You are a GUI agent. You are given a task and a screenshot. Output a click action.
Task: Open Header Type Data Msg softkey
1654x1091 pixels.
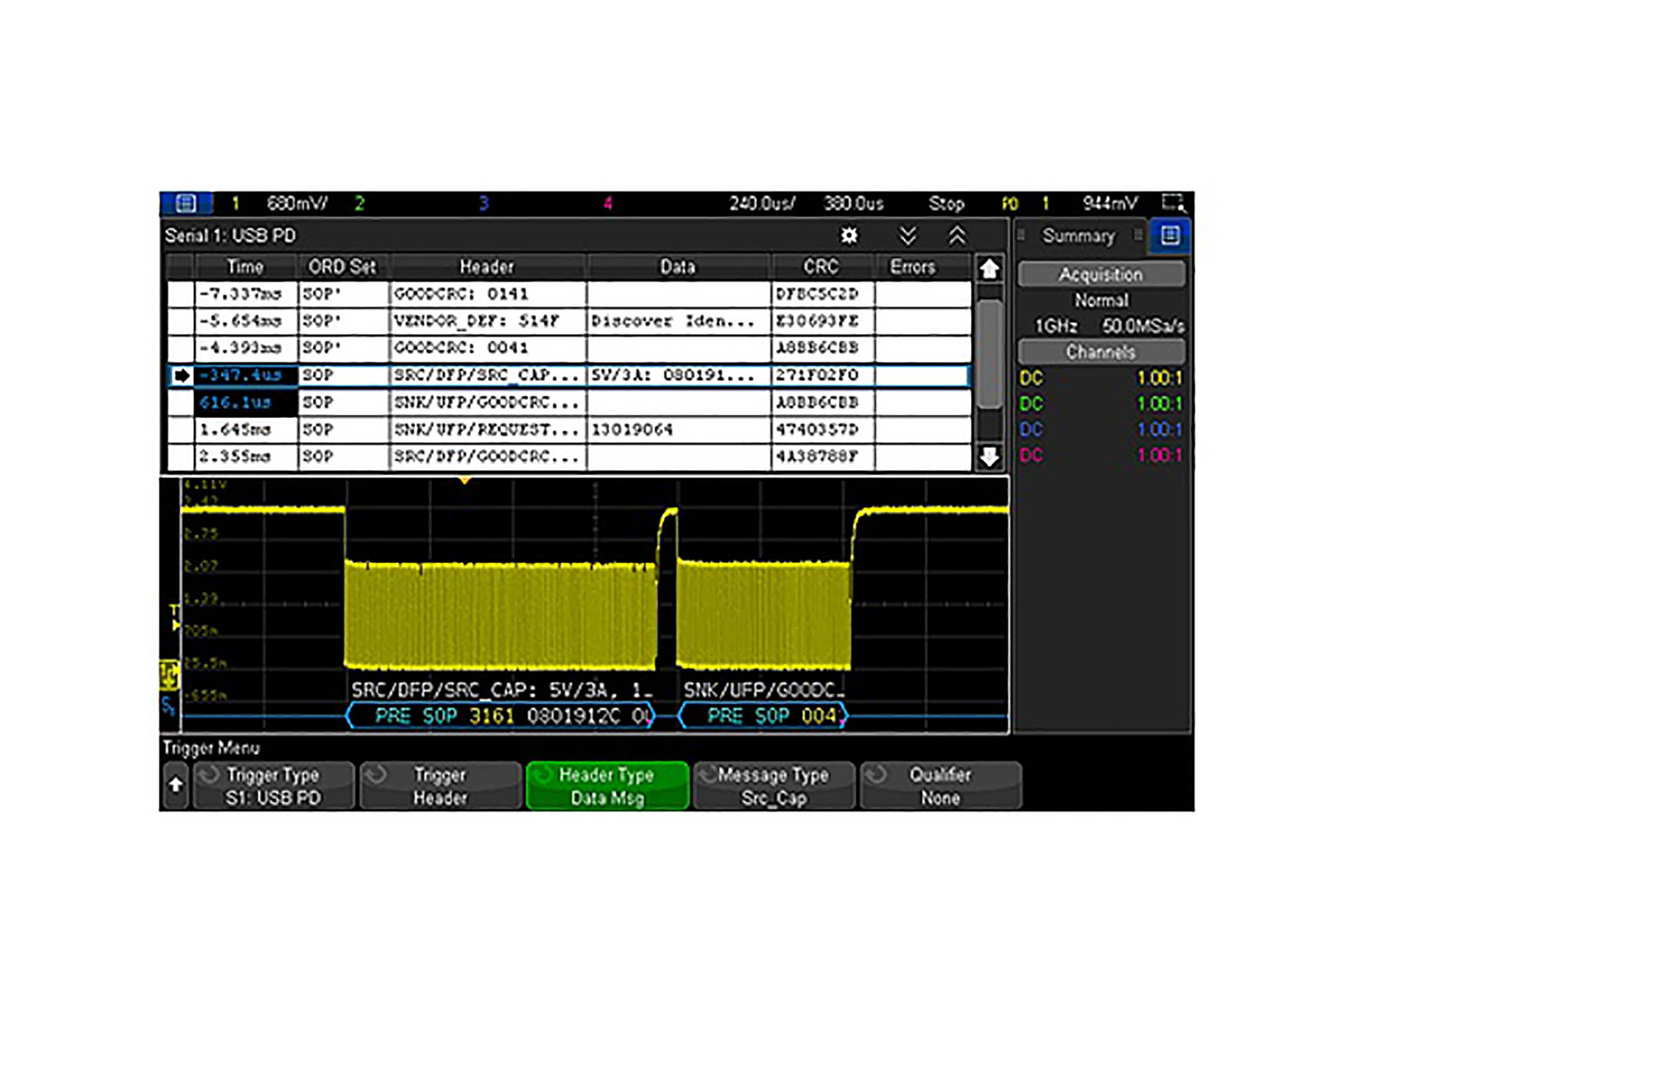(x=607, y=785)
